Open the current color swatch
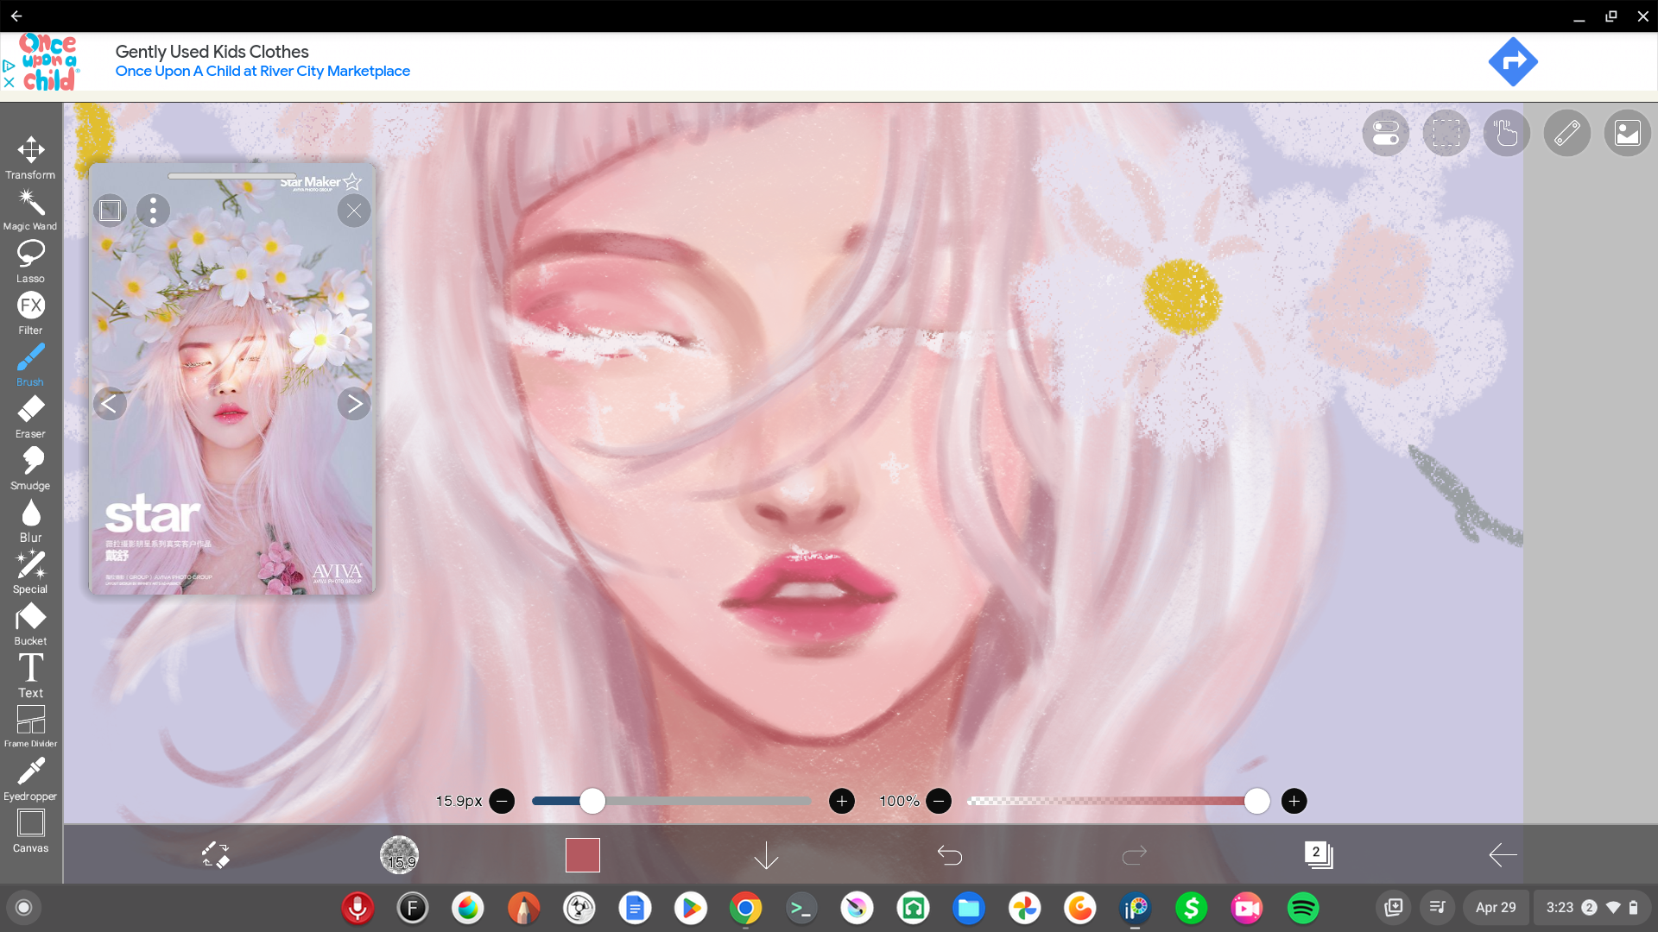Image resolution: width=1658 pixels, height=932 pixels. point(583,854)
